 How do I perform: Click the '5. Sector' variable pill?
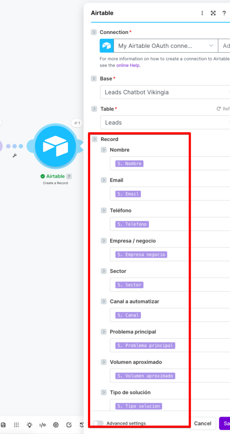[130, 285]
